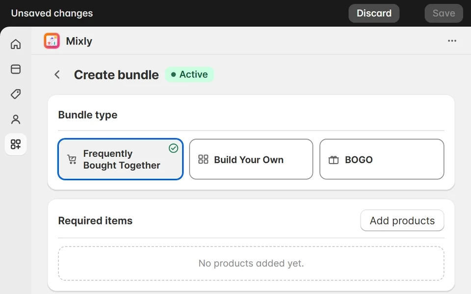This screenshot has height=294, width=471.
Task: Click the Unsaved changes label
Action: (52, 13)
